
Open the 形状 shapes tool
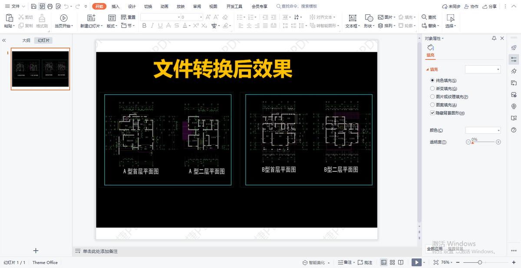pyautogui.click(x=369, y=21)
